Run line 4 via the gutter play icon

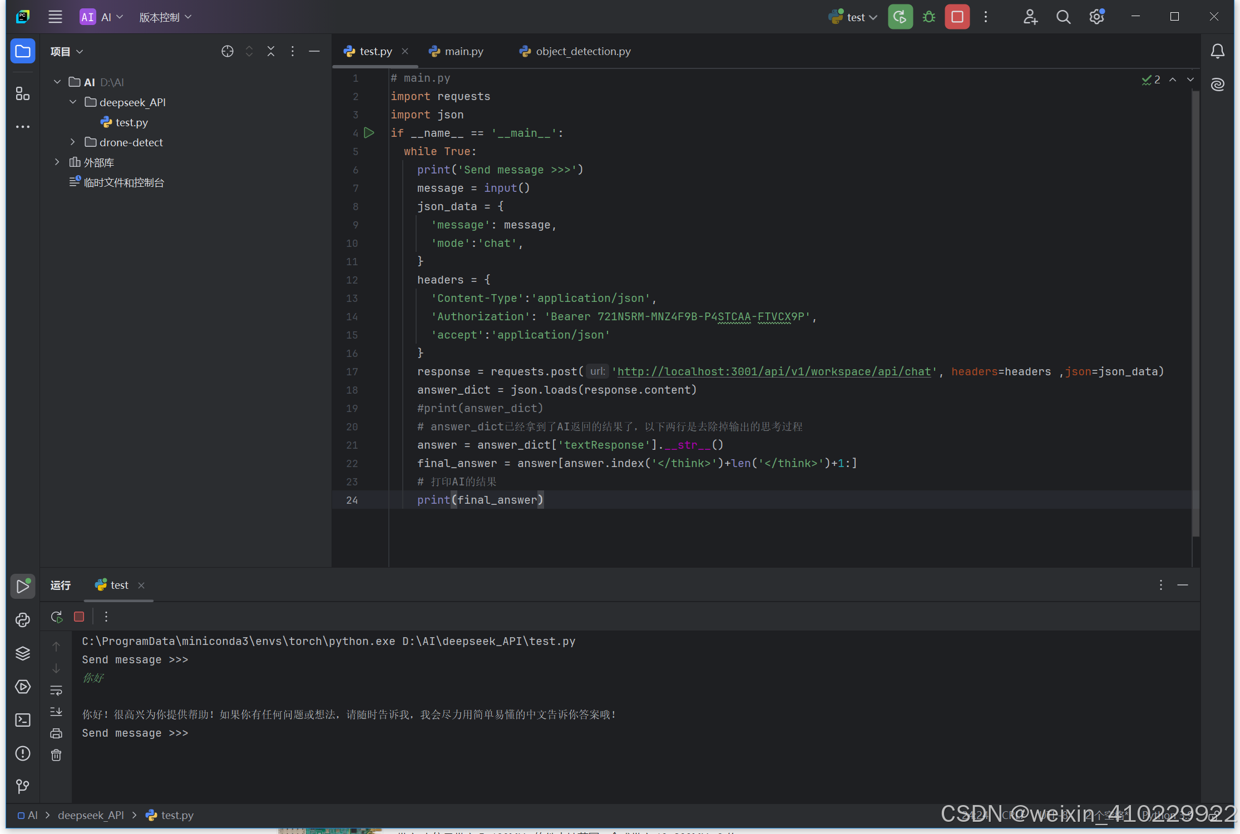coord(369,133)
